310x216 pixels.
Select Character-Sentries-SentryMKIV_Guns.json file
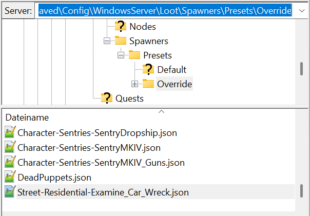[101, 163]
